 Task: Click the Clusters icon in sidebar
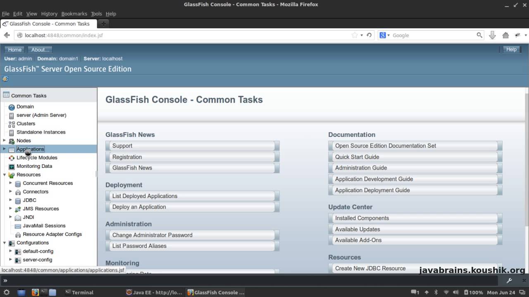pyautogui.click(x=12, y=124)
